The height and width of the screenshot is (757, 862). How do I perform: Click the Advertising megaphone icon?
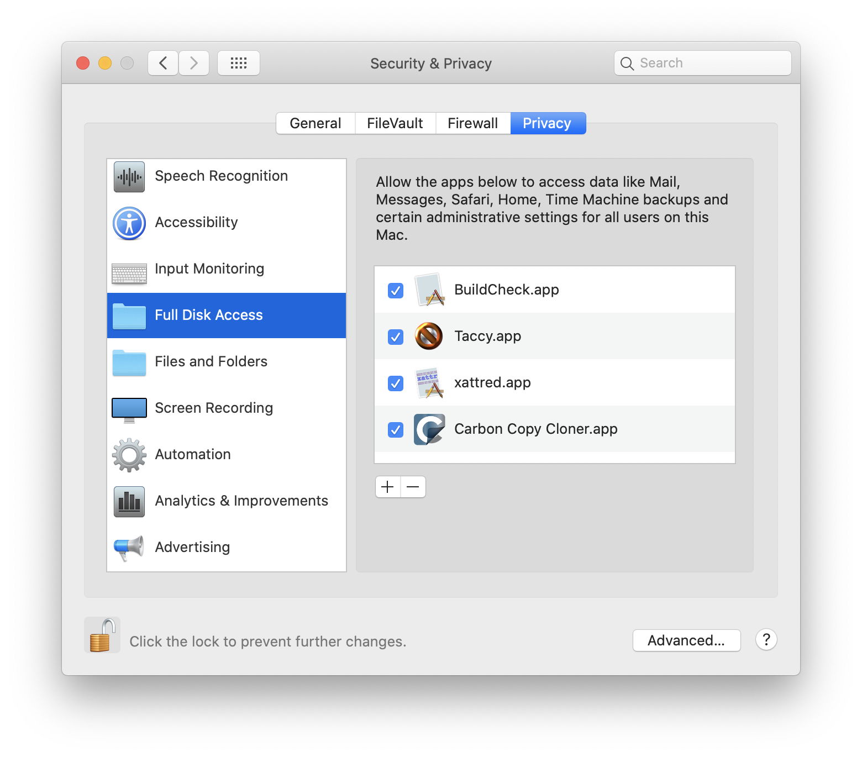coord(129,548)
